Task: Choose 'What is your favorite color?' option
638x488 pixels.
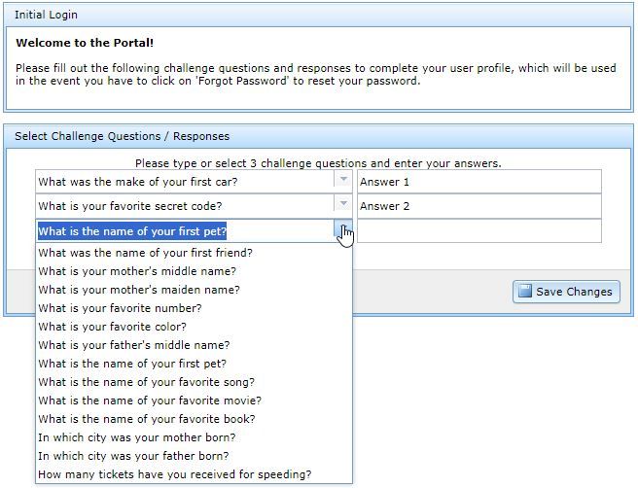Action: point(112,327)
